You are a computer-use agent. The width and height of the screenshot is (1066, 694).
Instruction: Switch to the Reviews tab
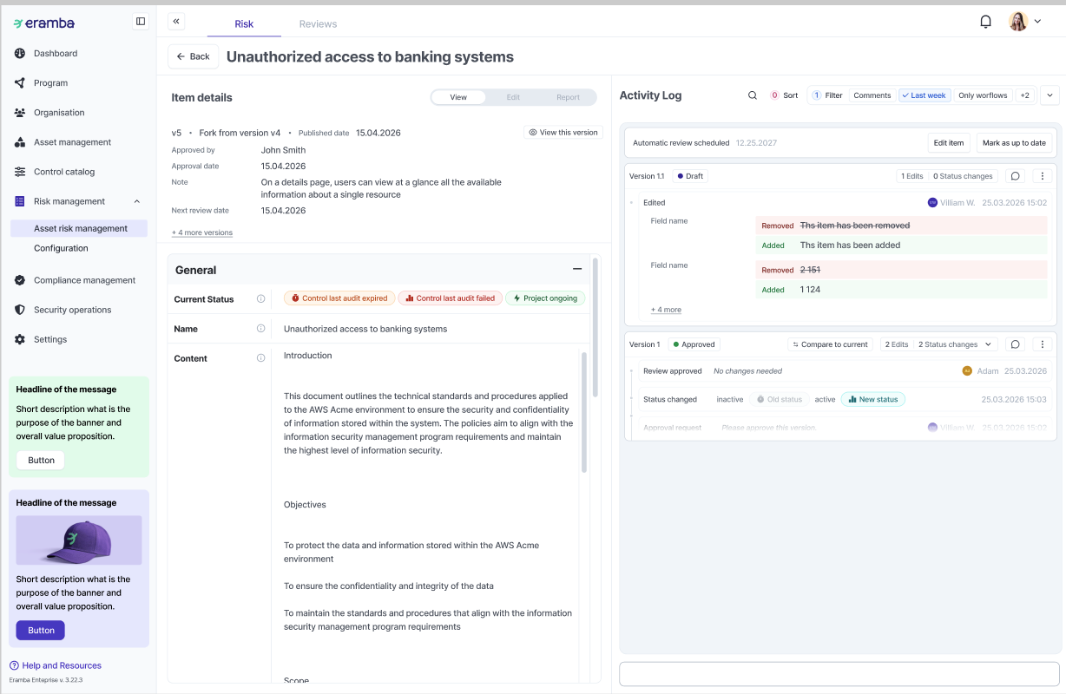point(318,24)
